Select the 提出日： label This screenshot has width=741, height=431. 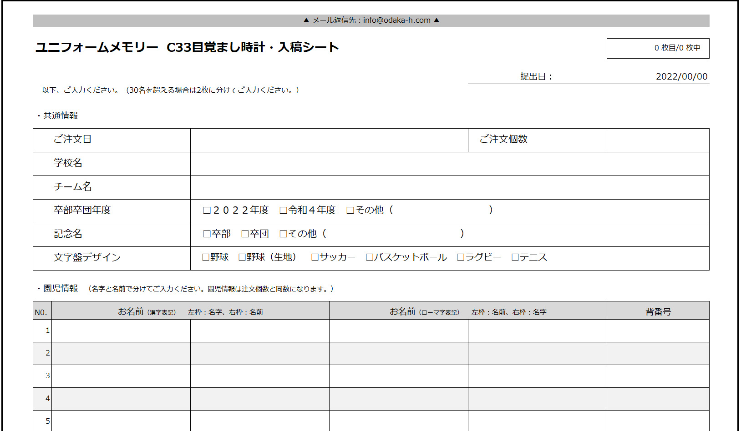(x=536, y=76)
